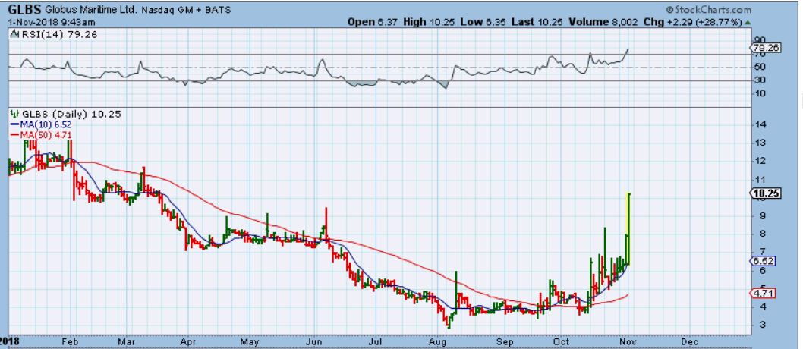Click the 10.25 price tag on price axis
Screen dimensions: 803x349
[765, 193]
